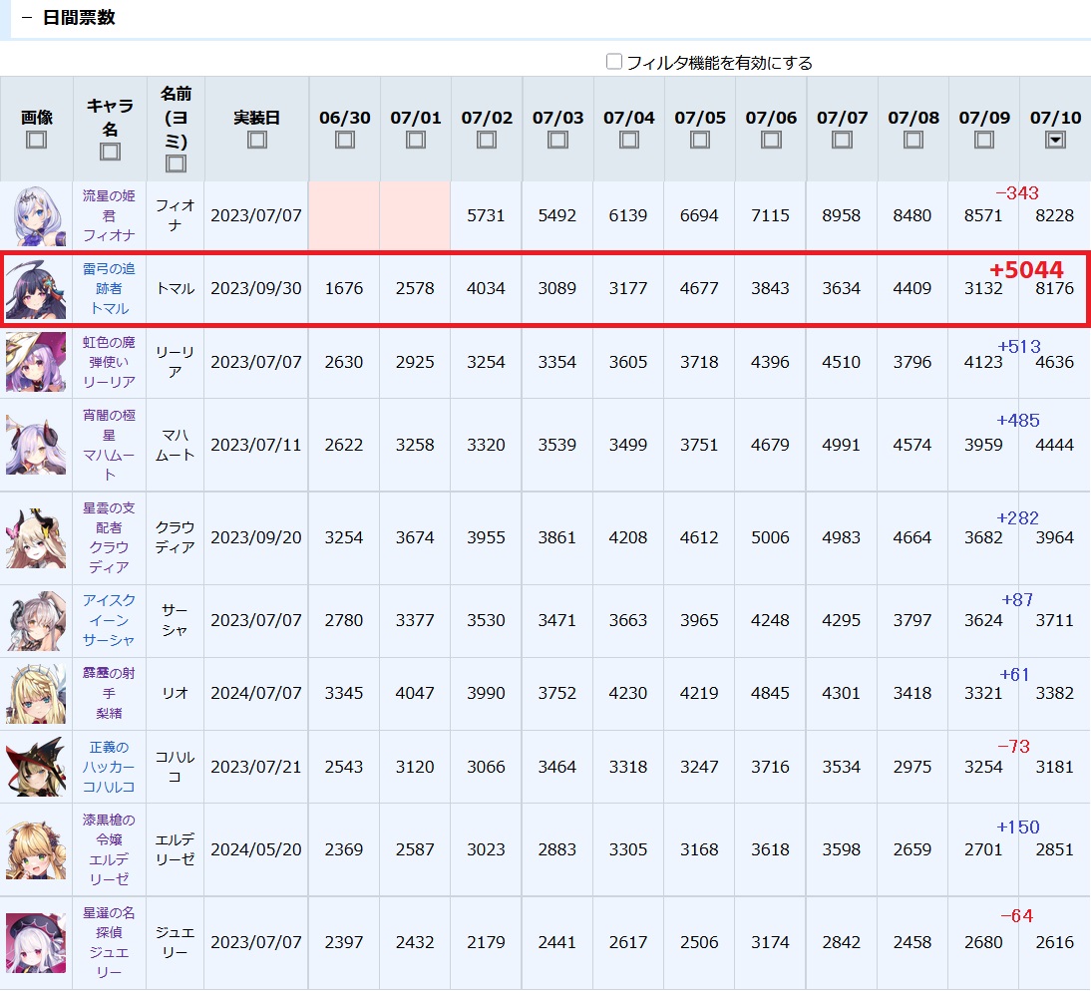Open the 流星の姫君フィオナ character link
The height and width of the screenshot is (991, 1091).
[109, 215]
